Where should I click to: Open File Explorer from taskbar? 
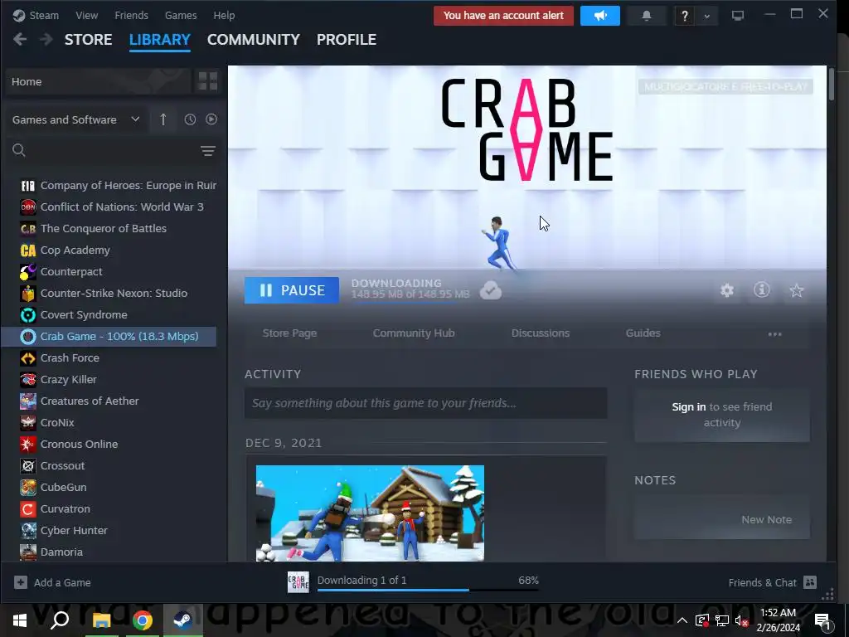click(x=101, y=620)
